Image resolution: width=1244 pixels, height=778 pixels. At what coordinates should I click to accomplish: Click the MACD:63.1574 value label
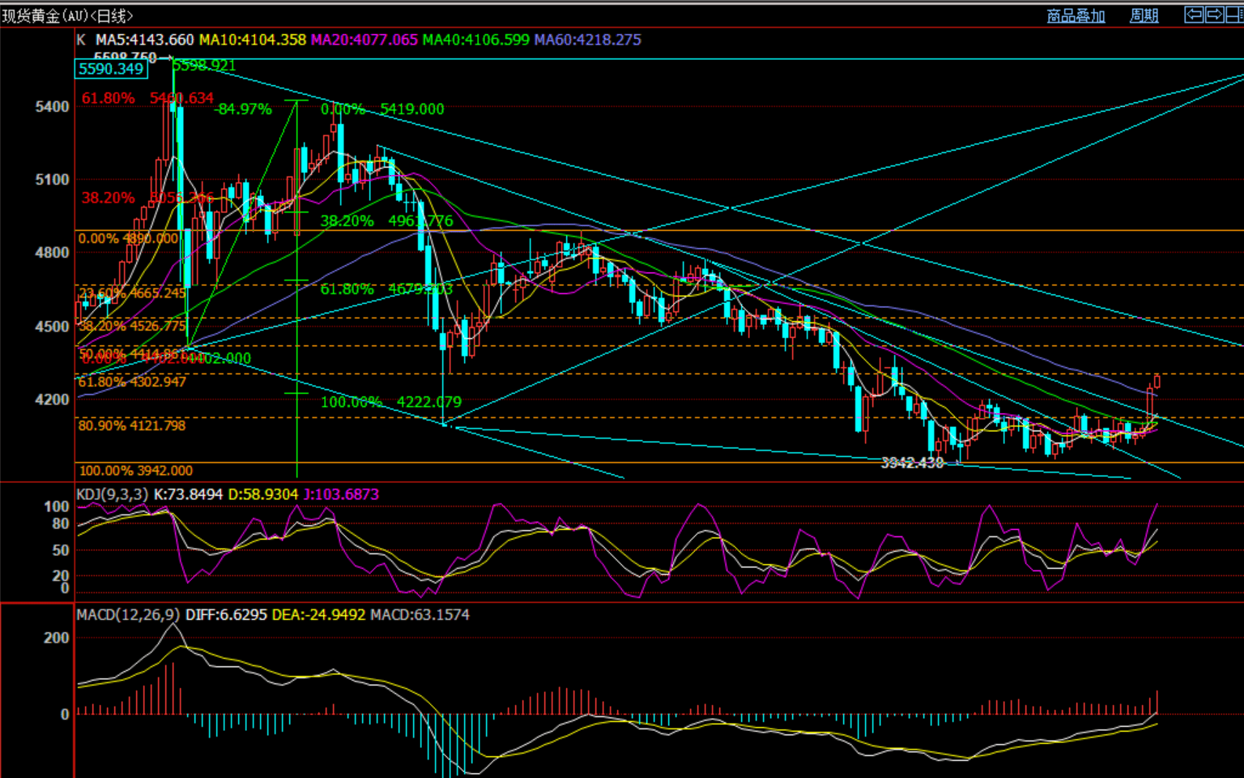420,615
